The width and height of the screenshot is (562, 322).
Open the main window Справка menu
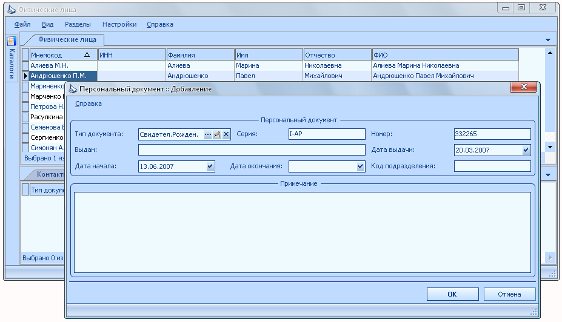[160, 24]
